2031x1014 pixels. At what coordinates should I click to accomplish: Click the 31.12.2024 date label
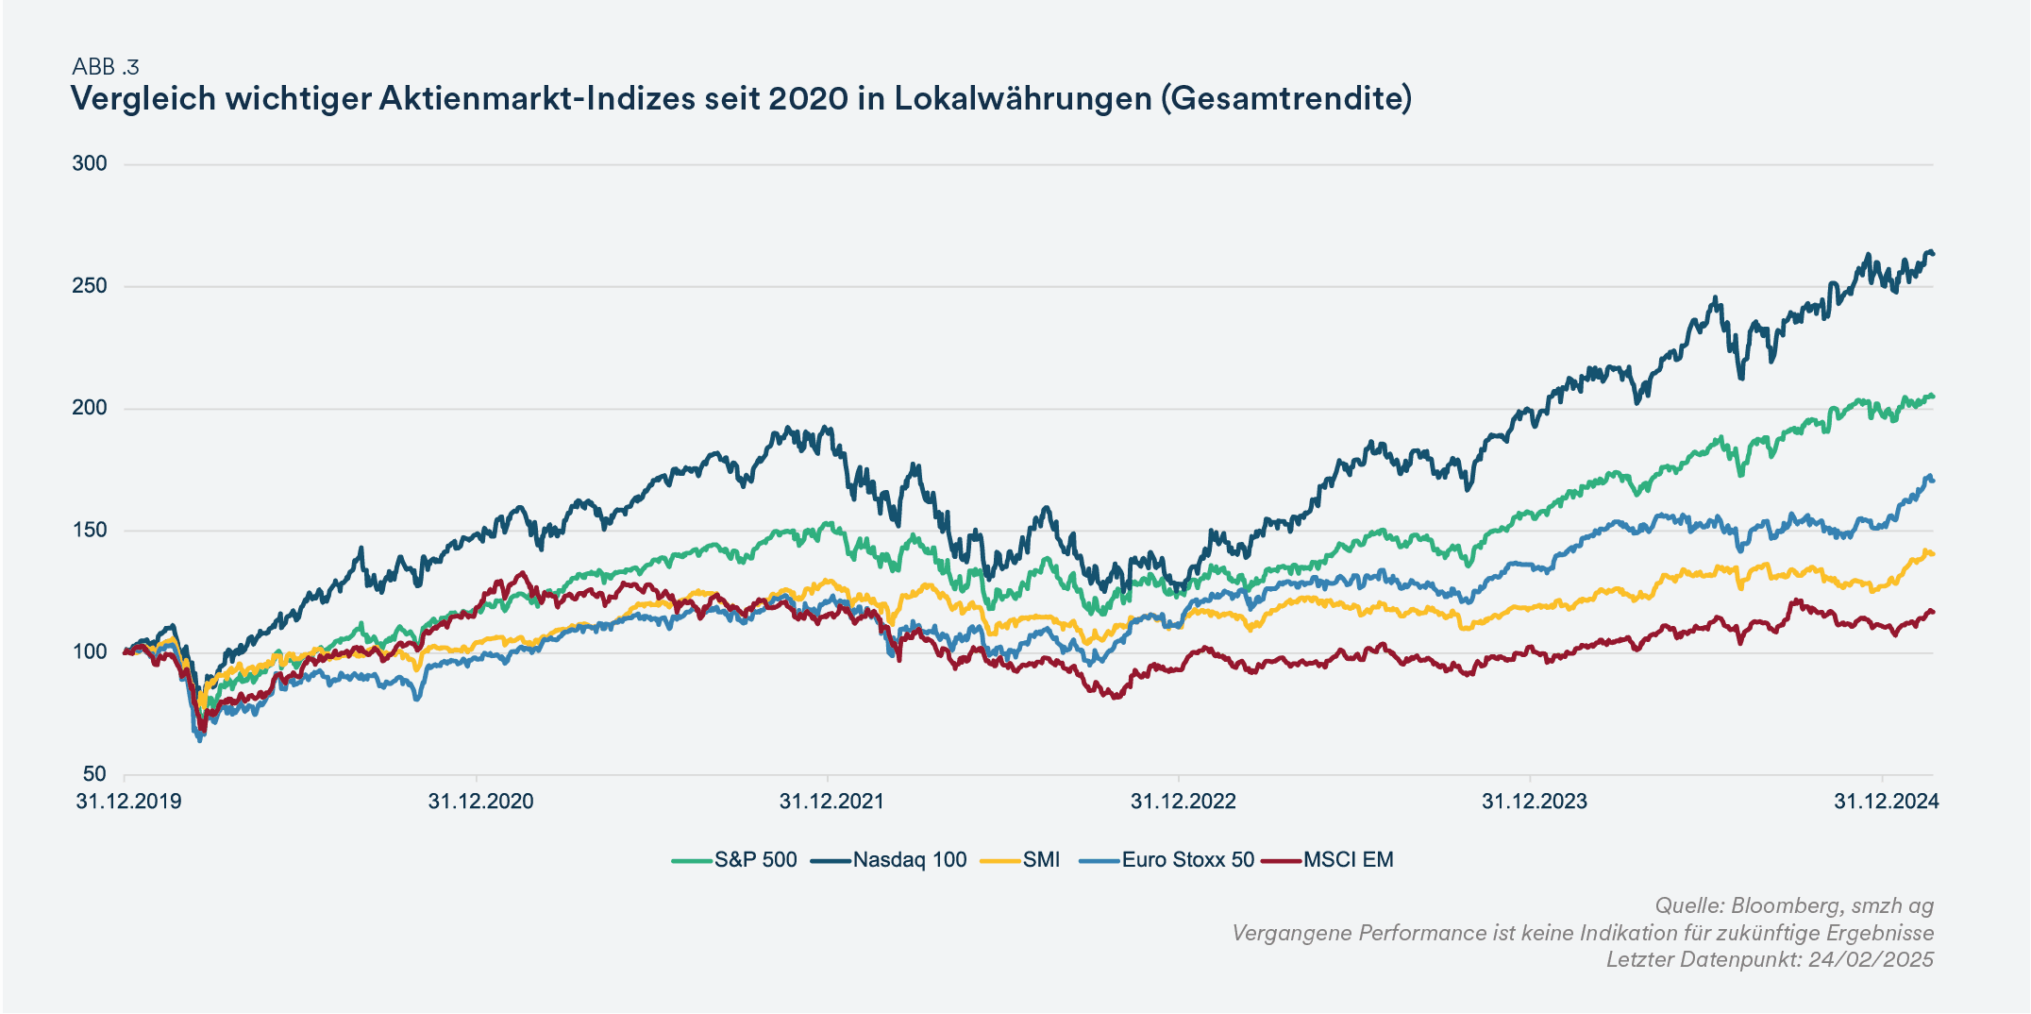(1887, 802)
